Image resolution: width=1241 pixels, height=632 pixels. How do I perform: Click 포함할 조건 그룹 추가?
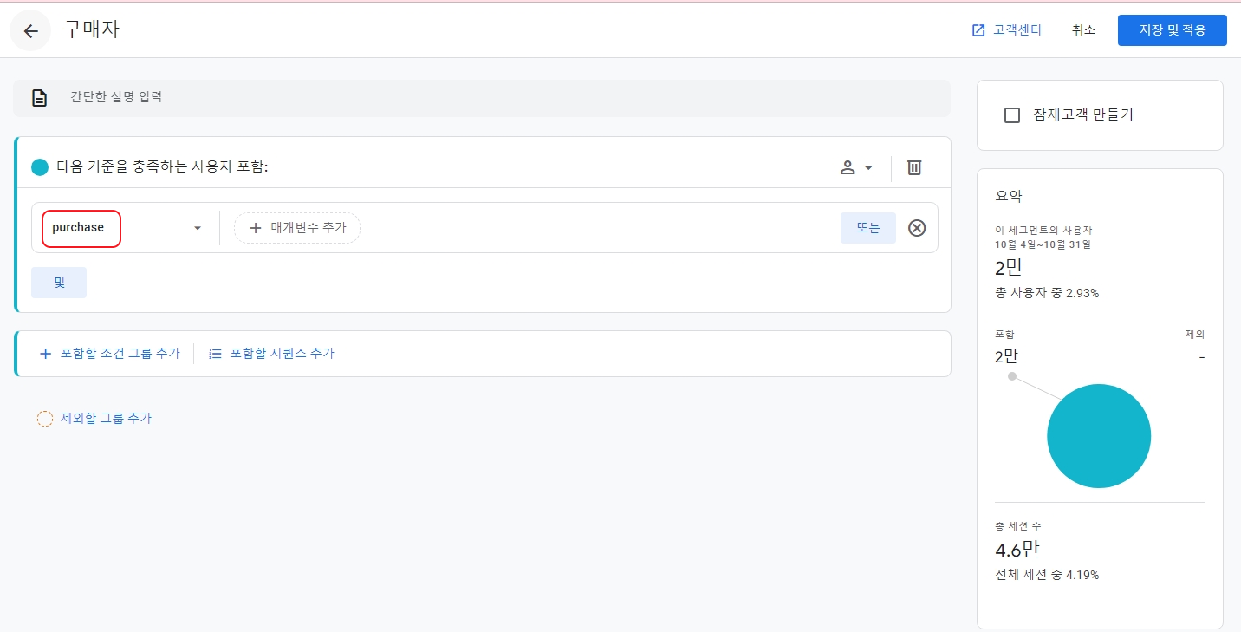[x=109, y=354]
